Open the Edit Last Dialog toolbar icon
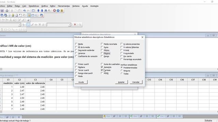This screenshot has width=218, height=122. click(x=33, y=11)
